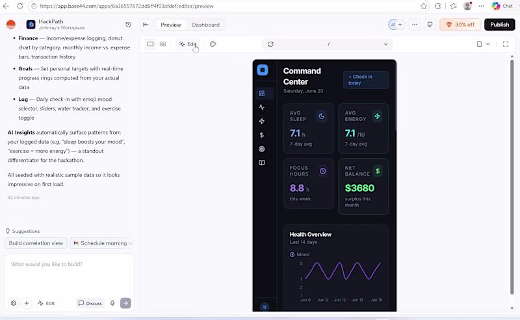This screenshot has height=320, width=520.
Task: Activate microphone voice input
Action: click(112, 303)
